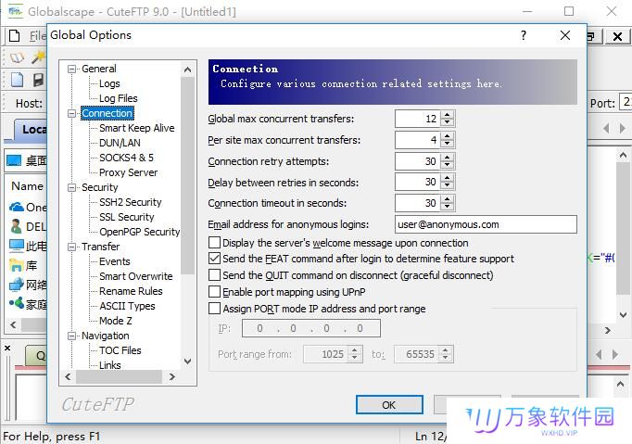Select the General tree item
Screen dimensions: 632x444
(99, 69)
